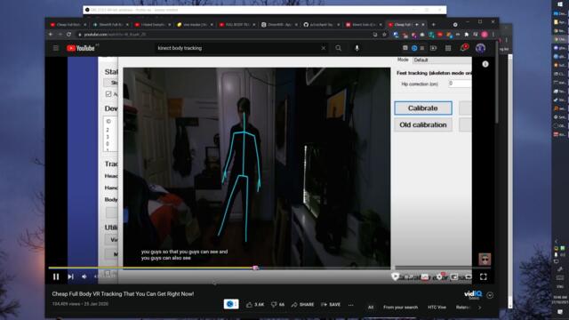Viewport: 569px width, 320px height.
Task: Open the YouTube account avatar menu
Action: tap(480, 48)
